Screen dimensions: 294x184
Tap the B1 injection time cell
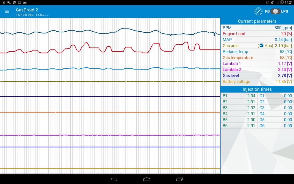[x=239, y=96]
